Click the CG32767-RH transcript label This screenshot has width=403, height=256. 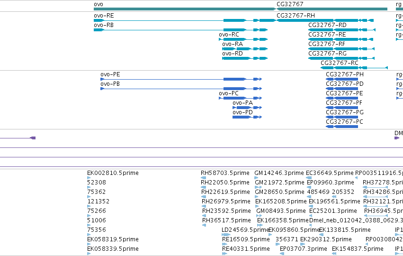(296, 16)
